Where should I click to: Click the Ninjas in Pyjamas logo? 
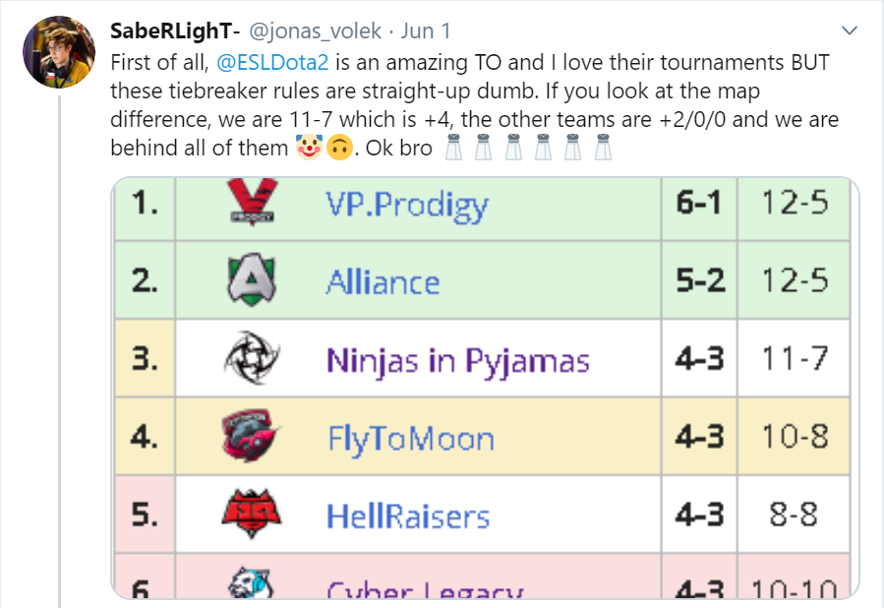(252, 358)
